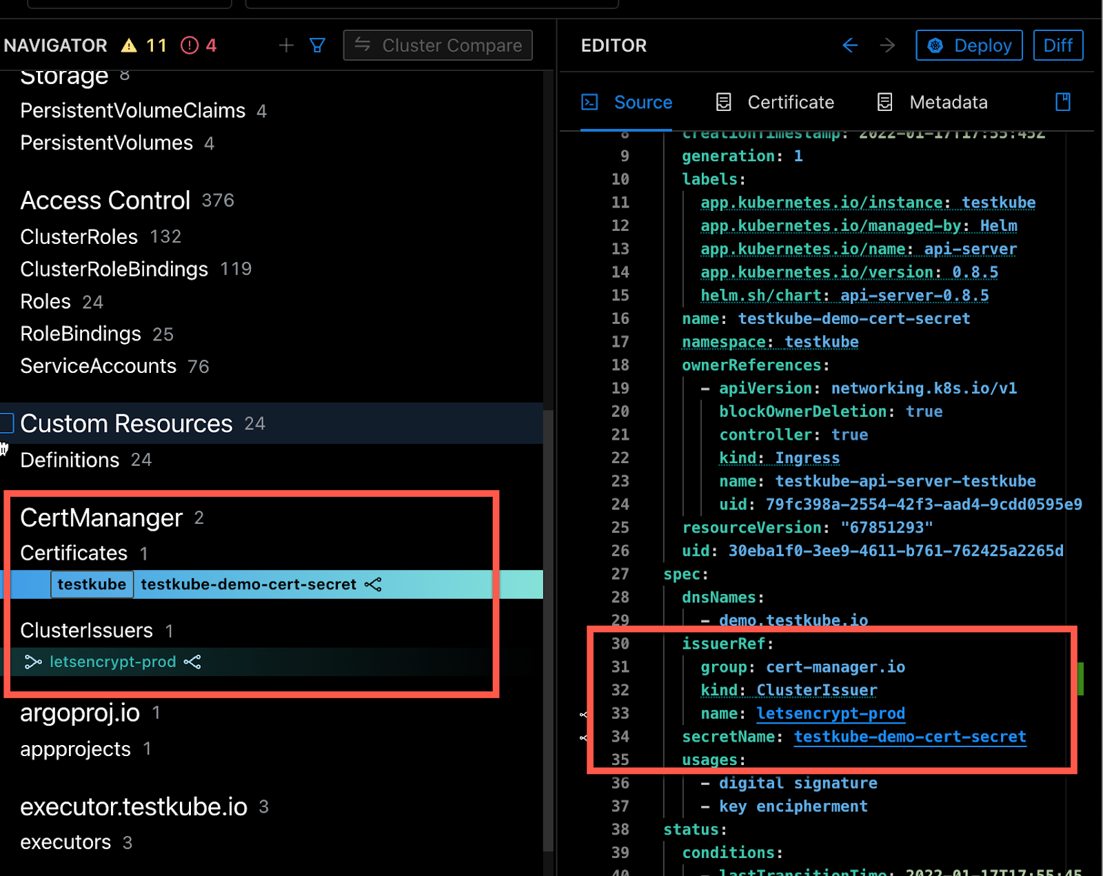
Task: Click the ClusterRoleBindings subsection
Action: [x=114, y=269]
